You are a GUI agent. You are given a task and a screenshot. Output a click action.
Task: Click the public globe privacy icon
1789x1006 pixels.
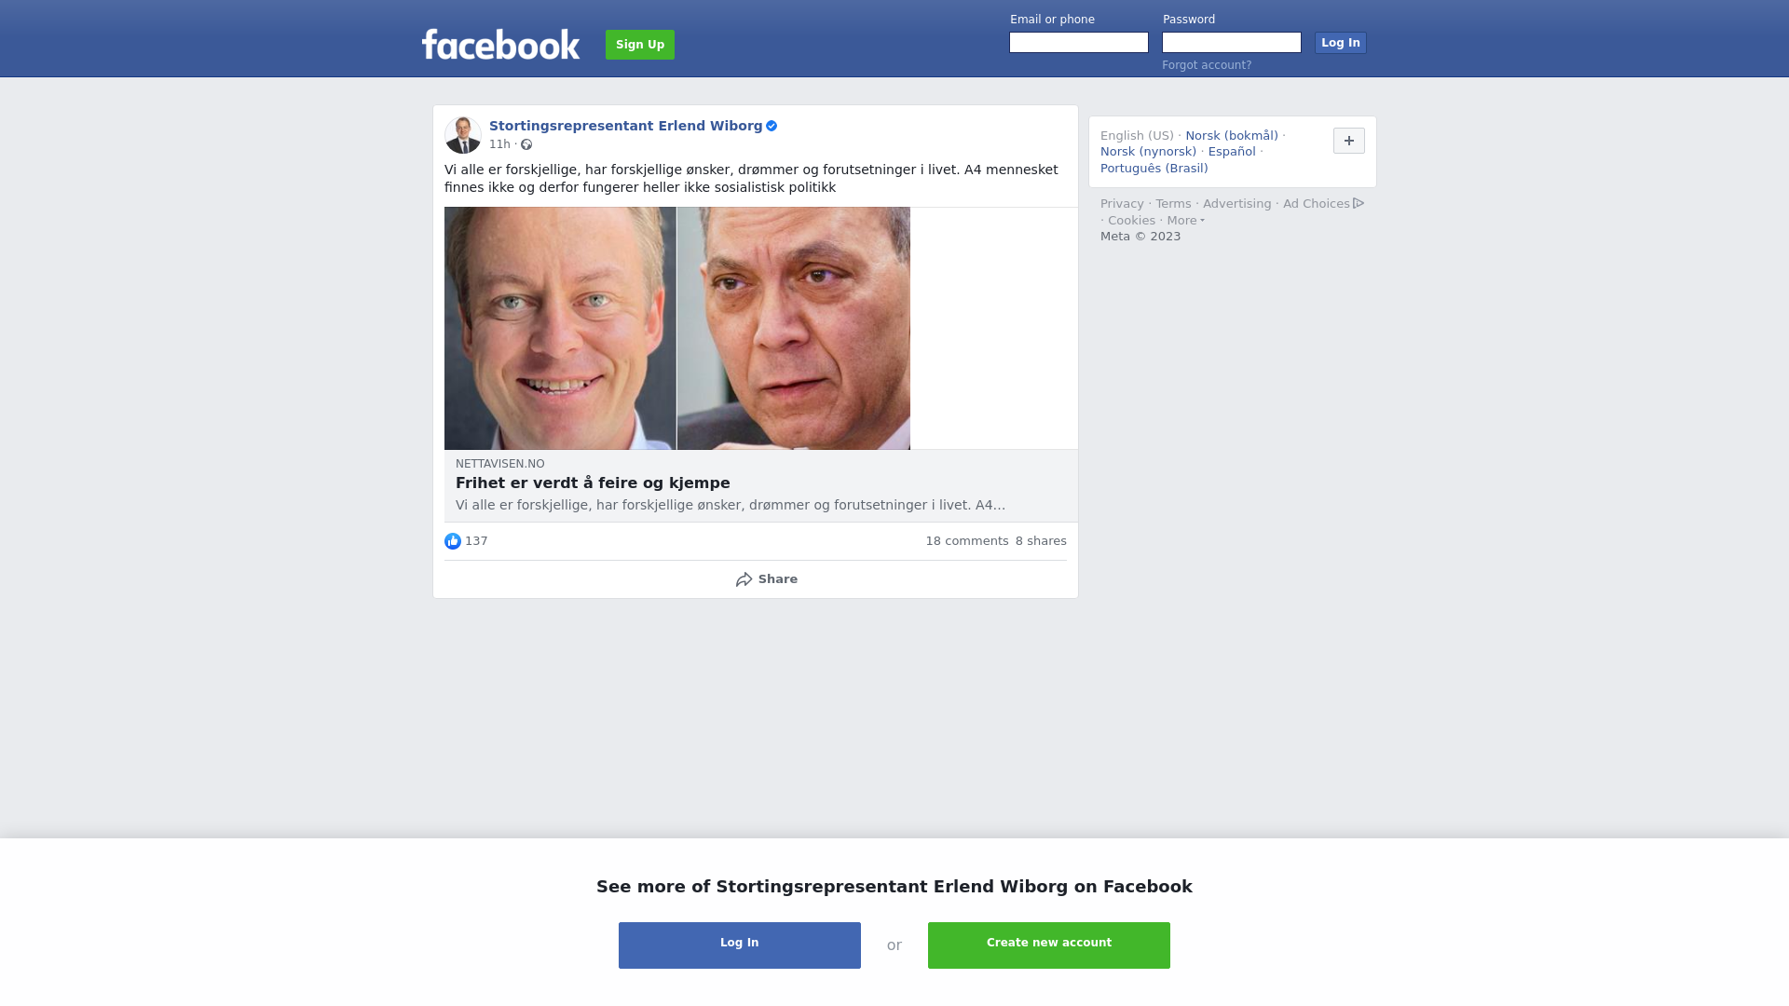(526, 144)
